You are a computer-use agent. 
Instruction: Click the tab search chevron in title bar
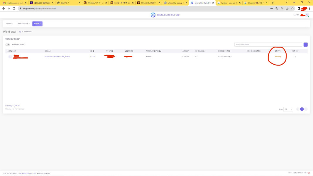click(x=287, y=3)
